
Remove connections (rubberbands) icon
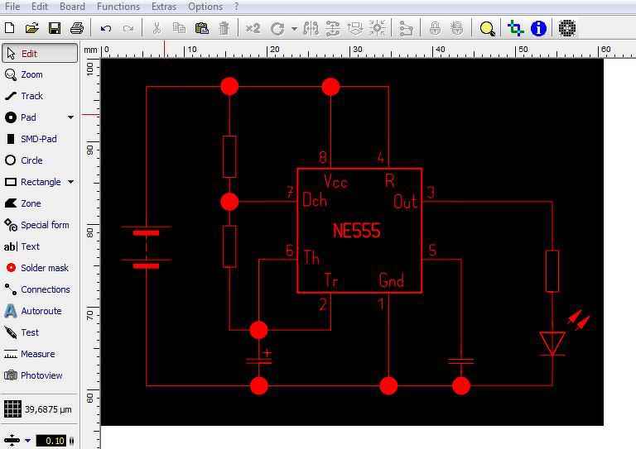click(x=406, y=28)
